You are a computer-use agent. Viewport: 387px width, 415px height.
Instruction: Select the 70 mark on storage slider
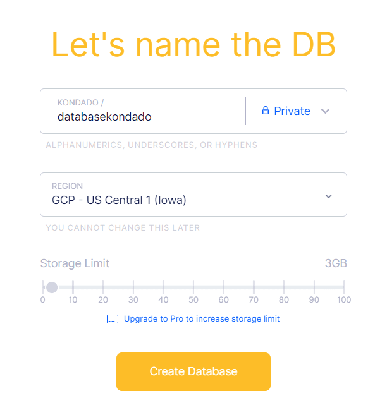click(x=254, y=287)
